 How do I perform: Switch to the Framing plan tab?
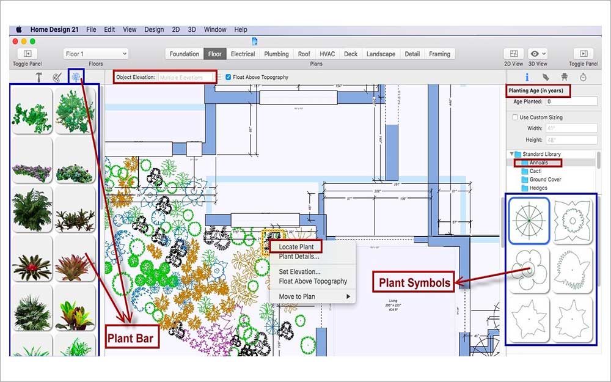point(439,54)
